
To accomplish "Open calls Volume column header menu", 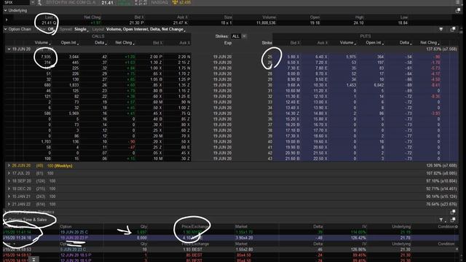I will coord(42,43).
